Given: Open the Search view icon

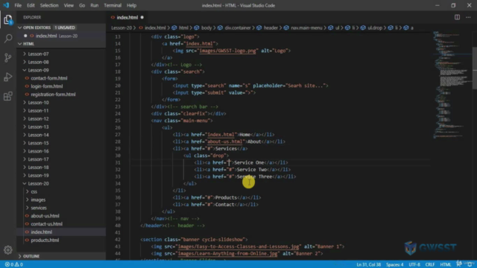Looking at the screenshot, I should [x=8, y=39].
